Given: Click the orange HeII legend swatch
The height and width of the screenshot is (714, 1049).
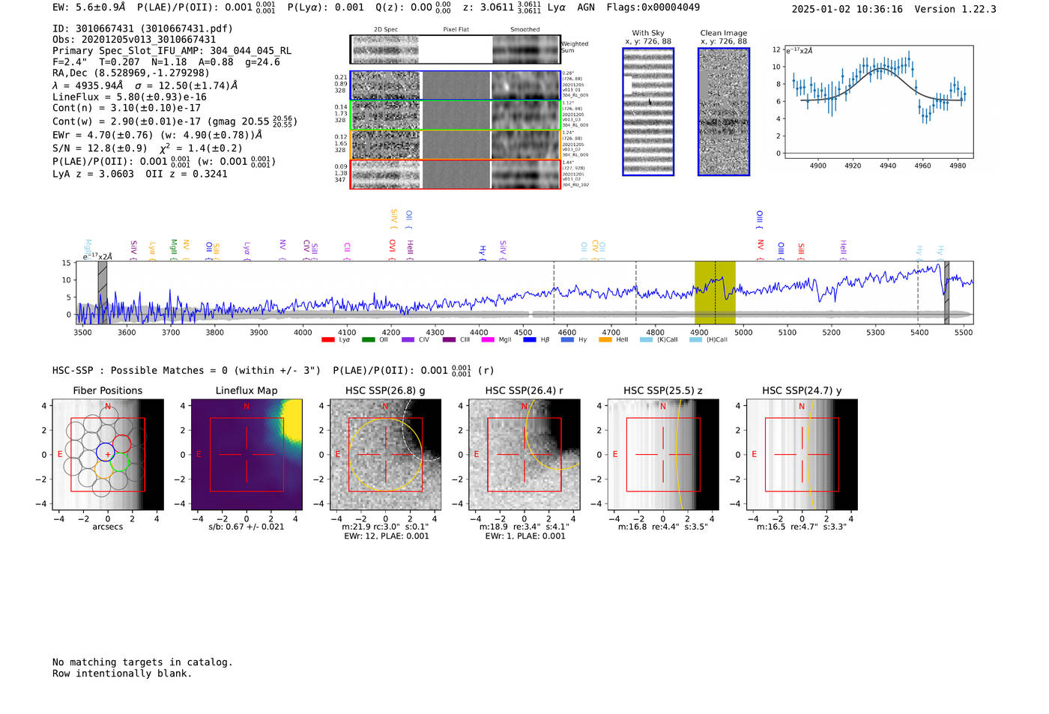Looking at the screenshot, I should pos(605,340).
